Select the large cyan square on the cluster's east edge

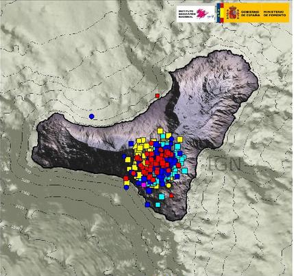coord(184,171)
